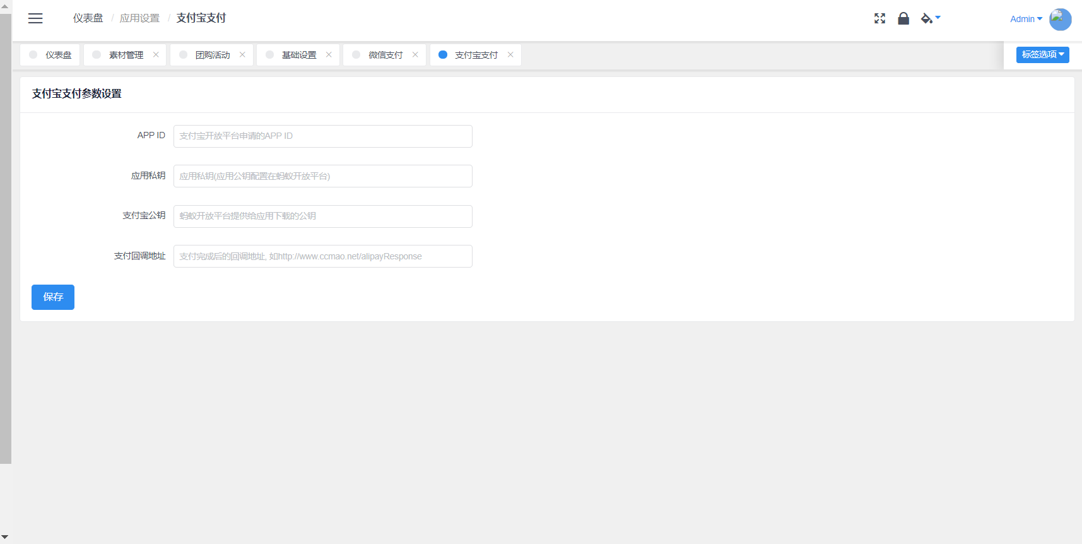Expand the 标签选项 dropdown
1082x544 pixels.
(1042, 55)
